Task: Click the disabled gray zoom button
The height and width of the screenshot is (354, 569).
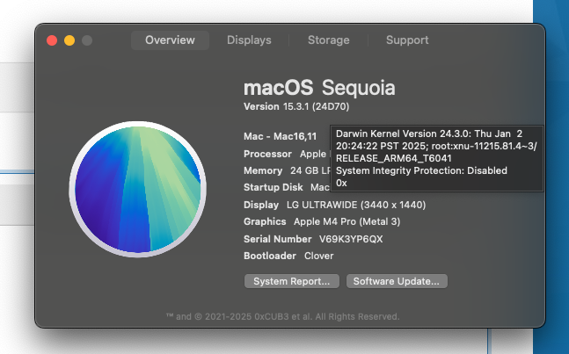Action: (x=87, y=40)
